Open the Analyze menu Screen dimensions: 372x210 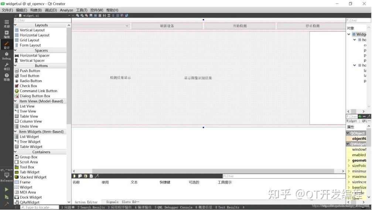pos(66,10)
